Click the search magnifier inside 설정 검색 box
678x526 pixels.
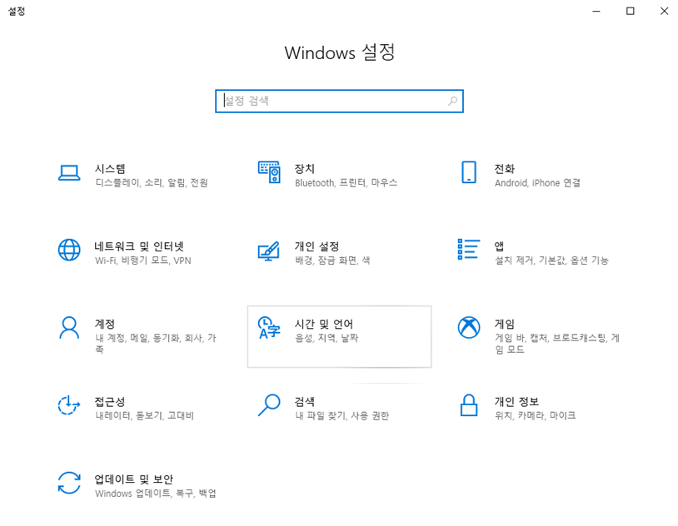[453, 102]
